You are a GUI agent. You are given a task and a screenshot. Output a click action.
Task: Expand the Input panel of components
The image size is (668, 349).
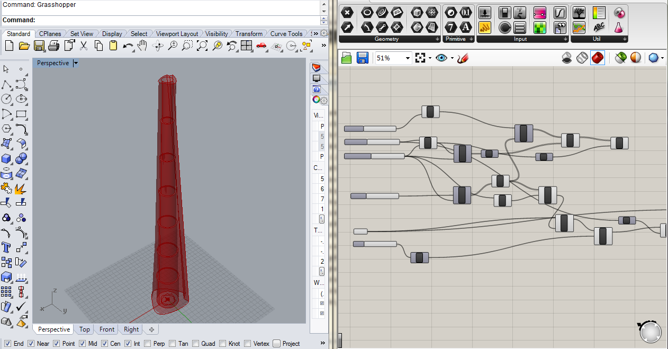pyautogui.click(x=565, y=40)
